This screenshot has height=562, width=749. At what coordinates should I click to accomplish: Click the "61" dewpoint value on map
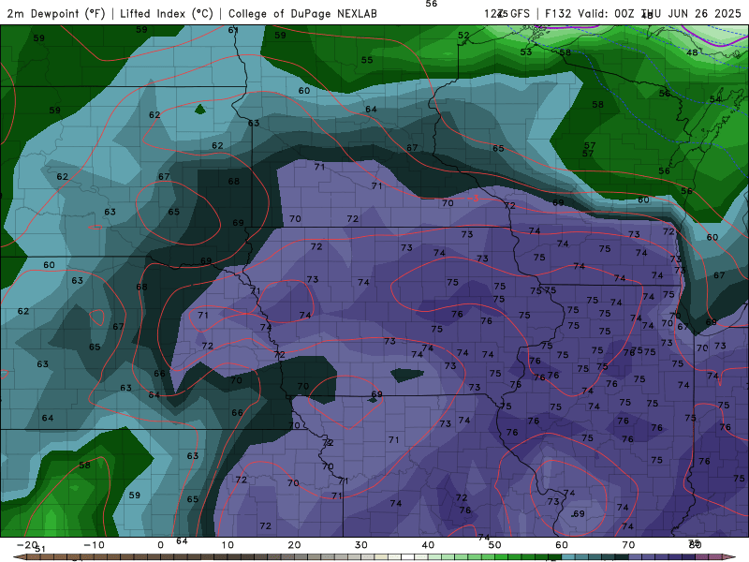[233, 30]
